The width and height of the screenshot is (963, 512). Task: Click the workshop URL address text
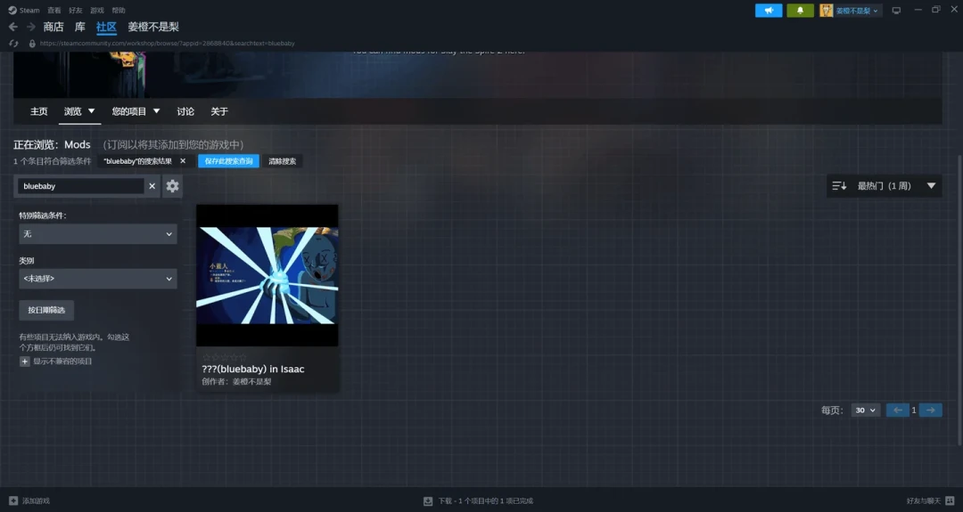point(167,44)
